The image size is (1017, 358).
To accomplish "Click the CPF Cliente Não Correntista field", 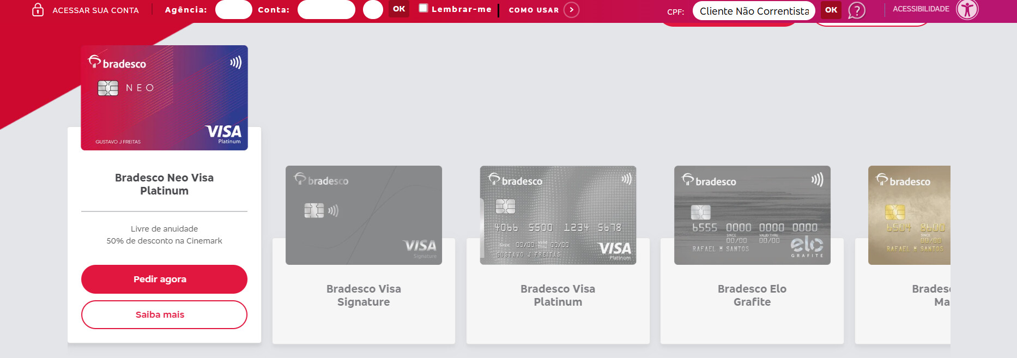I will coord(754,11).
